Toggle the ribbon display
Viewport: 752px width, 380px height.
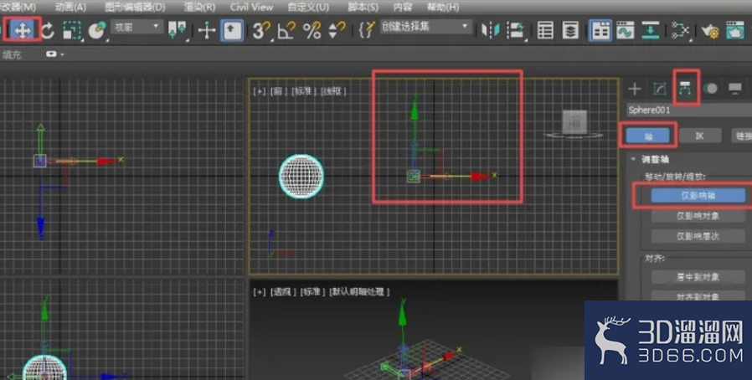[600, 31]
